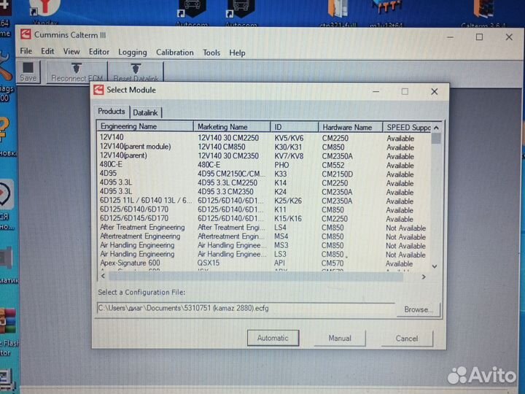The image size is (525, 394).
Task: Click the Browse button
Action: pos(418,309)
